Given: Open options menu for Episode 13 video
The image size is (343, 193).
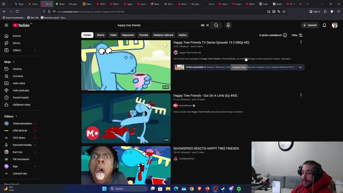Looking at the screenshot, I should pyautogui.click(x=301, y=42).
